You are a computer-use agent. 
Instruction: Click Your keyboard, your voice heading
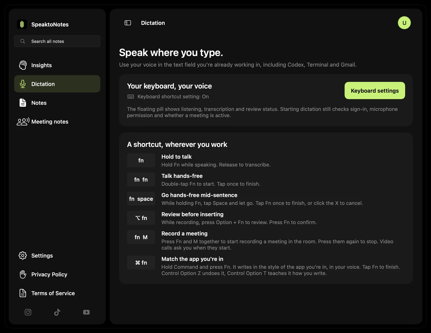tap(169, 86)
